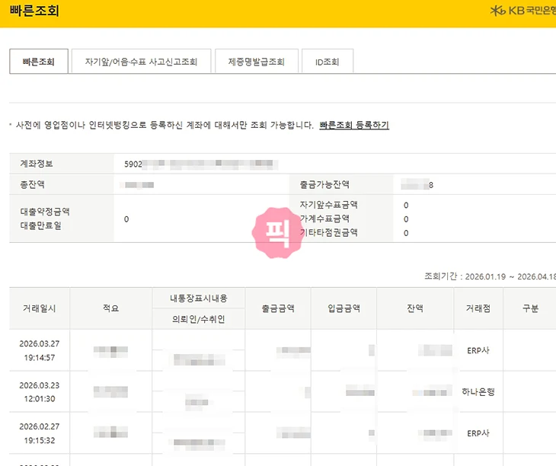Select the 총잔액 label
This screenshot has height=466, width=556.
coord(32,184)
